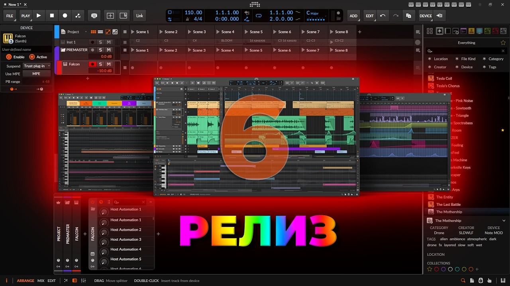Adjust the Host Automation 2 knob
This screenshot has width=510, height=286.
(x=104, y=232)
